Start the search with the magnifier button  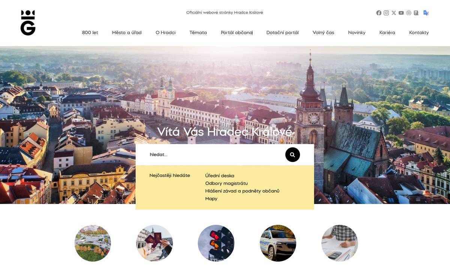(292, 154)
